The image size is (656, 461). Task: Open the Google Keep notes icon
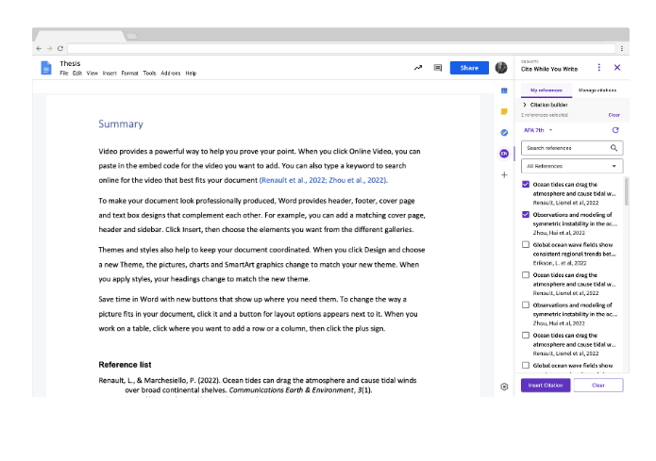(x=504, y=111)
